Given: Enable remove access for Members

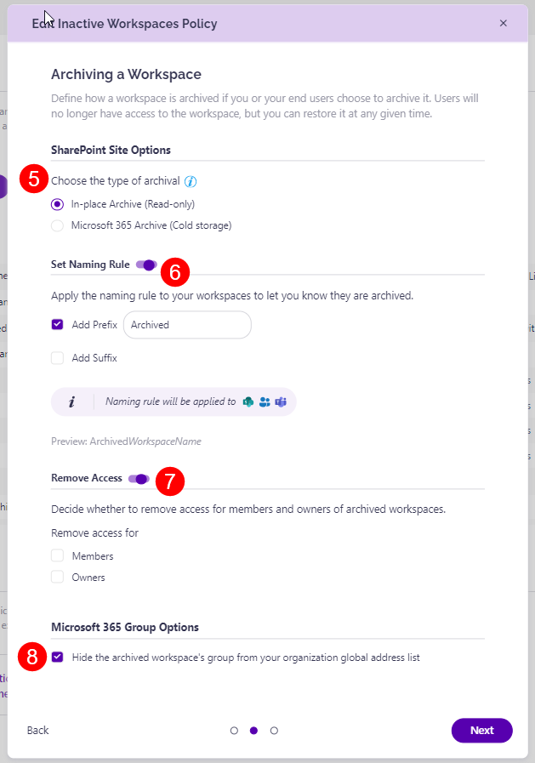Looking at the screenshot, I should point(57,555).
